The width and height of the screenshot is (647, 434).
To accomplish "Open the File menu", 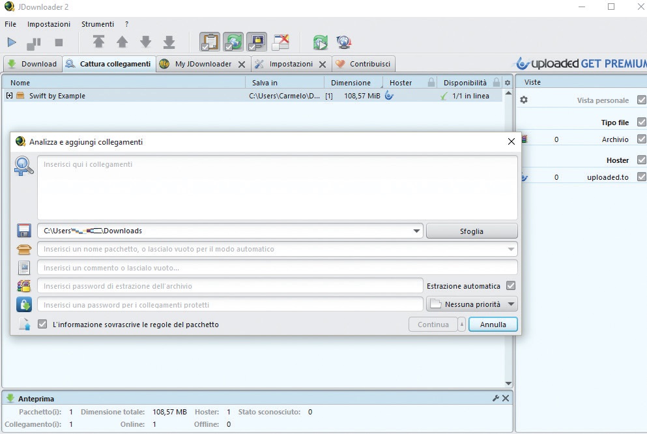I will click(10, 24).
